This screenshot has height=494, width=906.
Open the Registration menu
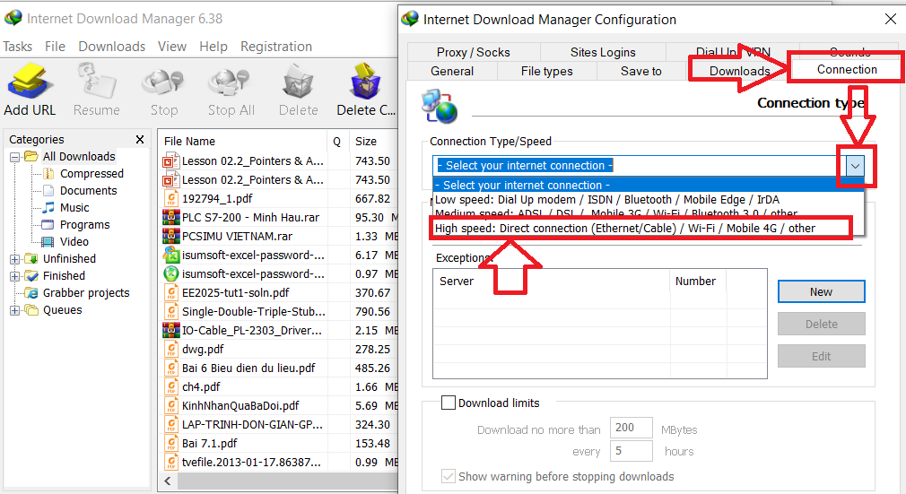276,47
